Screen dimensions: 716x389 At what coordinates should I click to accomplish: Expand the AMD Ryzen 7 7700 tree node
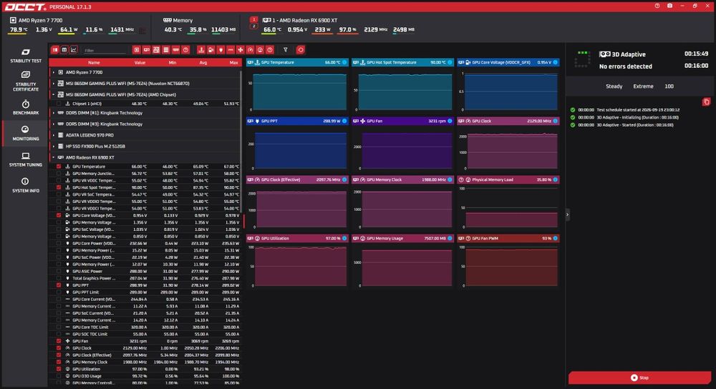point(54,72)
